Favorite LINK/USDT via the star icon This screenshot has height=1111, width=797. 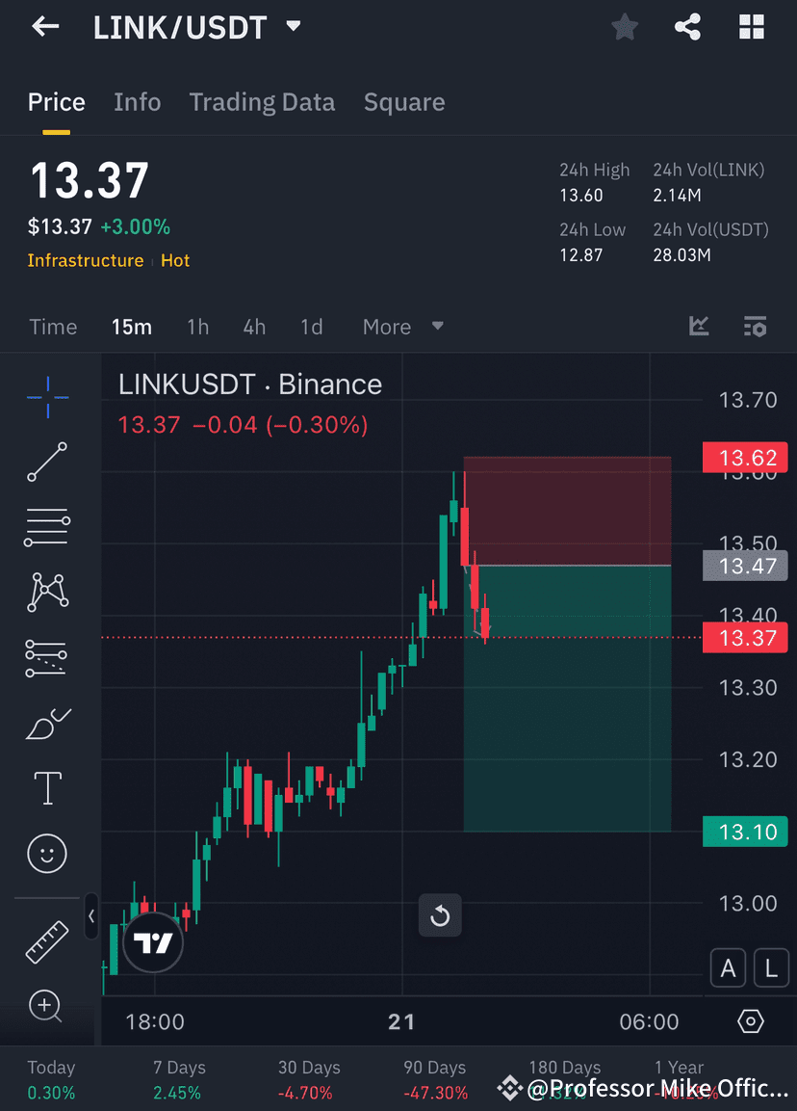tap(624, 26)
